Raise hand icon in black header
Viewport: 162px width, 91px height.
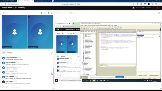[133, 8]
